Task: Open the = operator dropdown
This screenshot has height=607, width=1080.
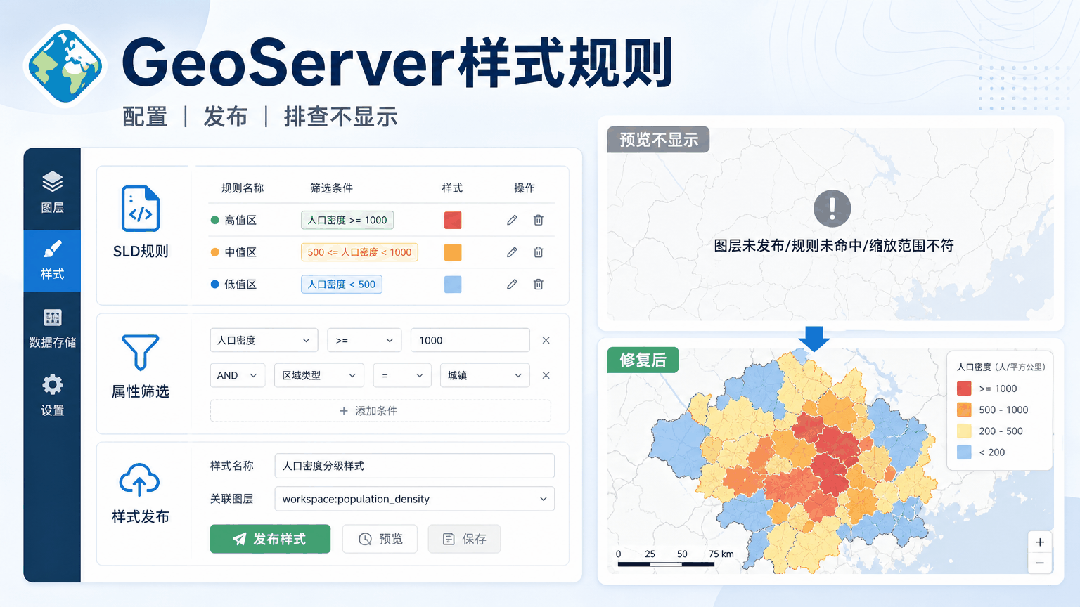Action: click(x=402, y=375)
